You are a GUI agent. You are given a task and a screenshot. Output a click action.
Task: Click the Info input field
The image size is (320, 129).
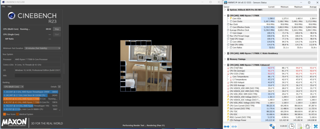tap(37, 75)
